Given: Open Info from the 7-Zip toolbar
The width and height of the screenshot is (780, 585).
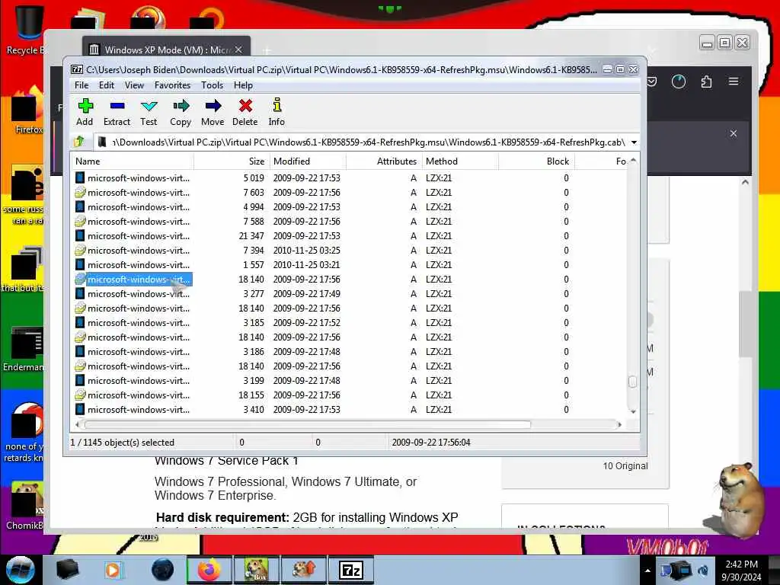Looking at the screenshot, I should (277, 112).
